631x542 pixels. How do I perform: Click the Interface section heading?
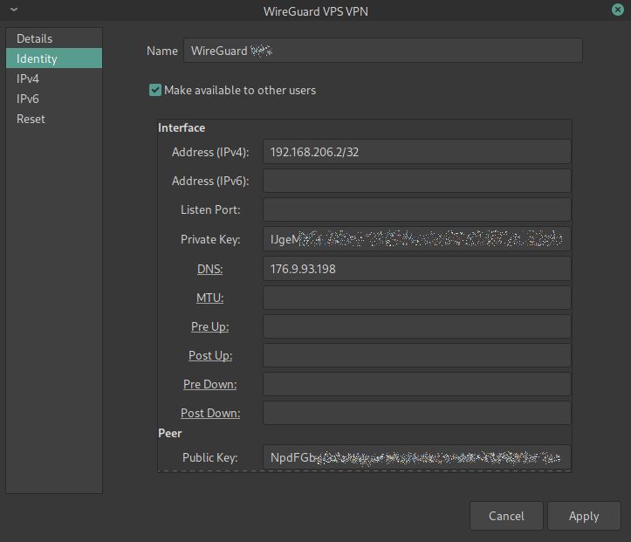click(x=182, y=127)
